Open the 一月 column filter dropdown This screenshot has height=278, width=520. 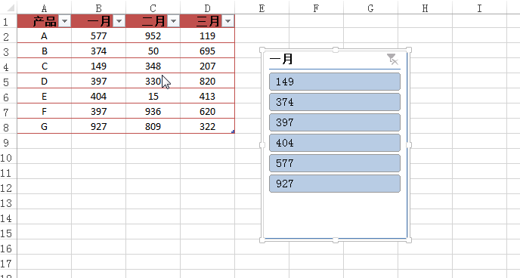tap(119, 22)
